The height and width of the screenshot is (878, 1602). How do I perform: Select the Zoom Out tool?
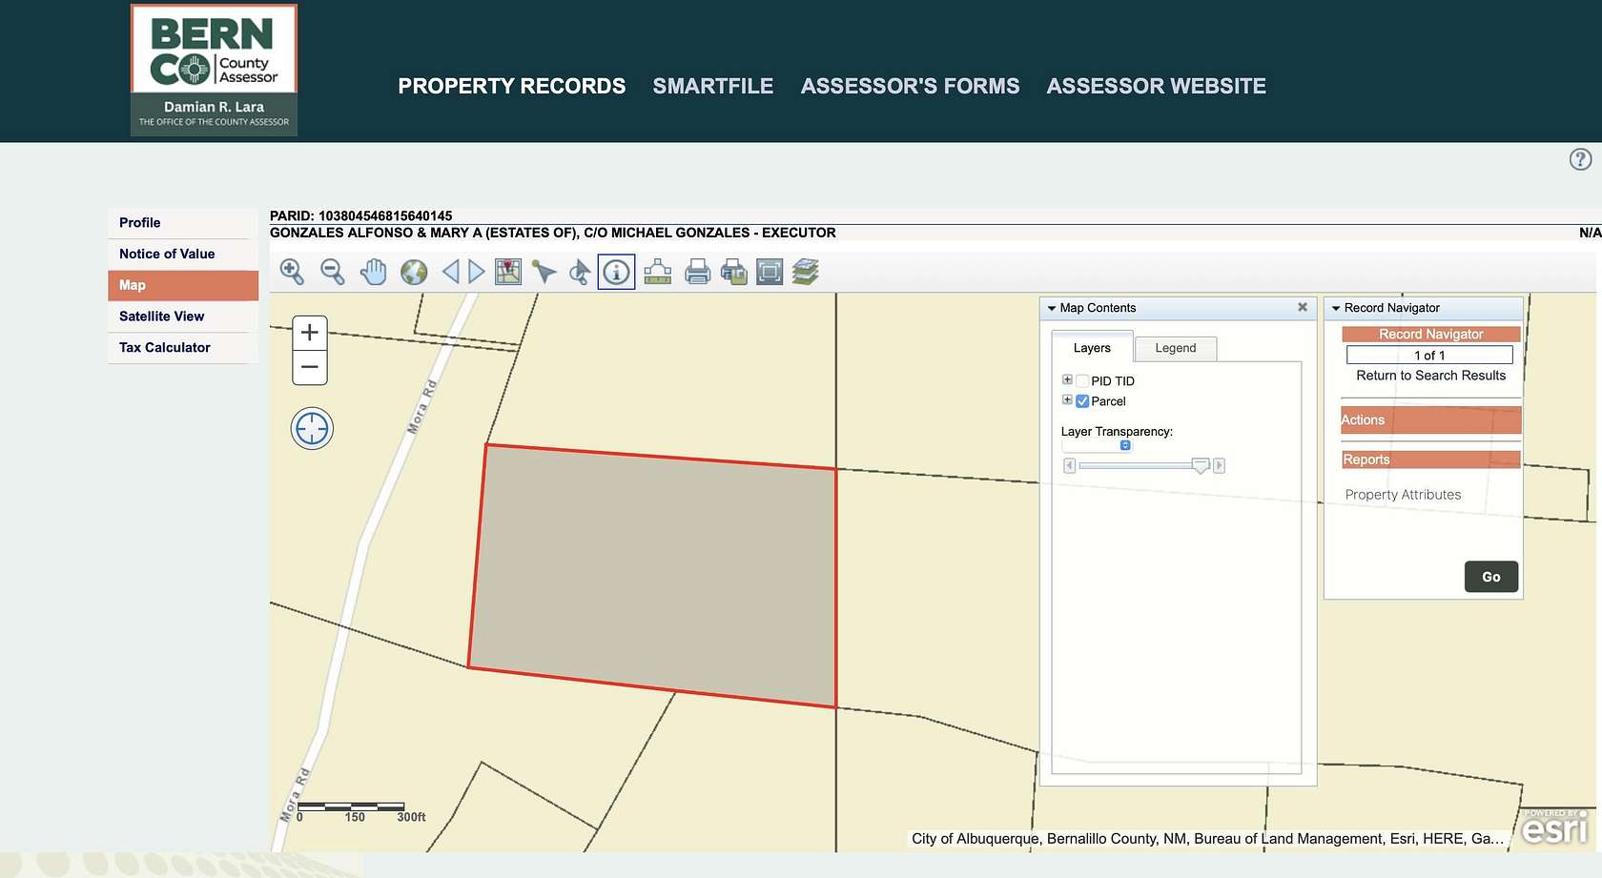332,272
